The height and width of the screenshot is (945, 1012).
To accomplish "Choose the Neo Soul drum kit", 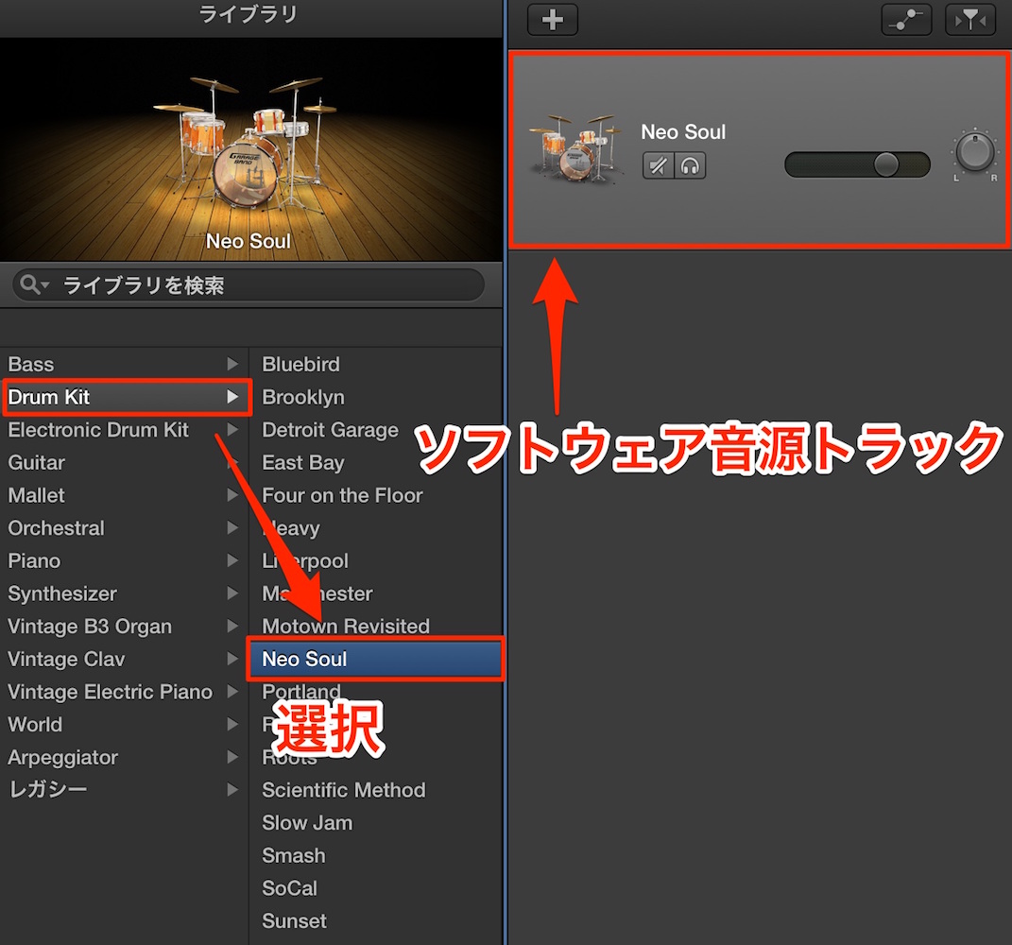I will point(376,659).
